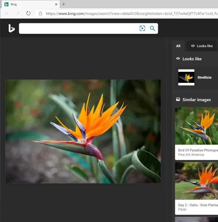Click the large bird of paradise photo
Viewport: 218px width, 222px height.
83,131
